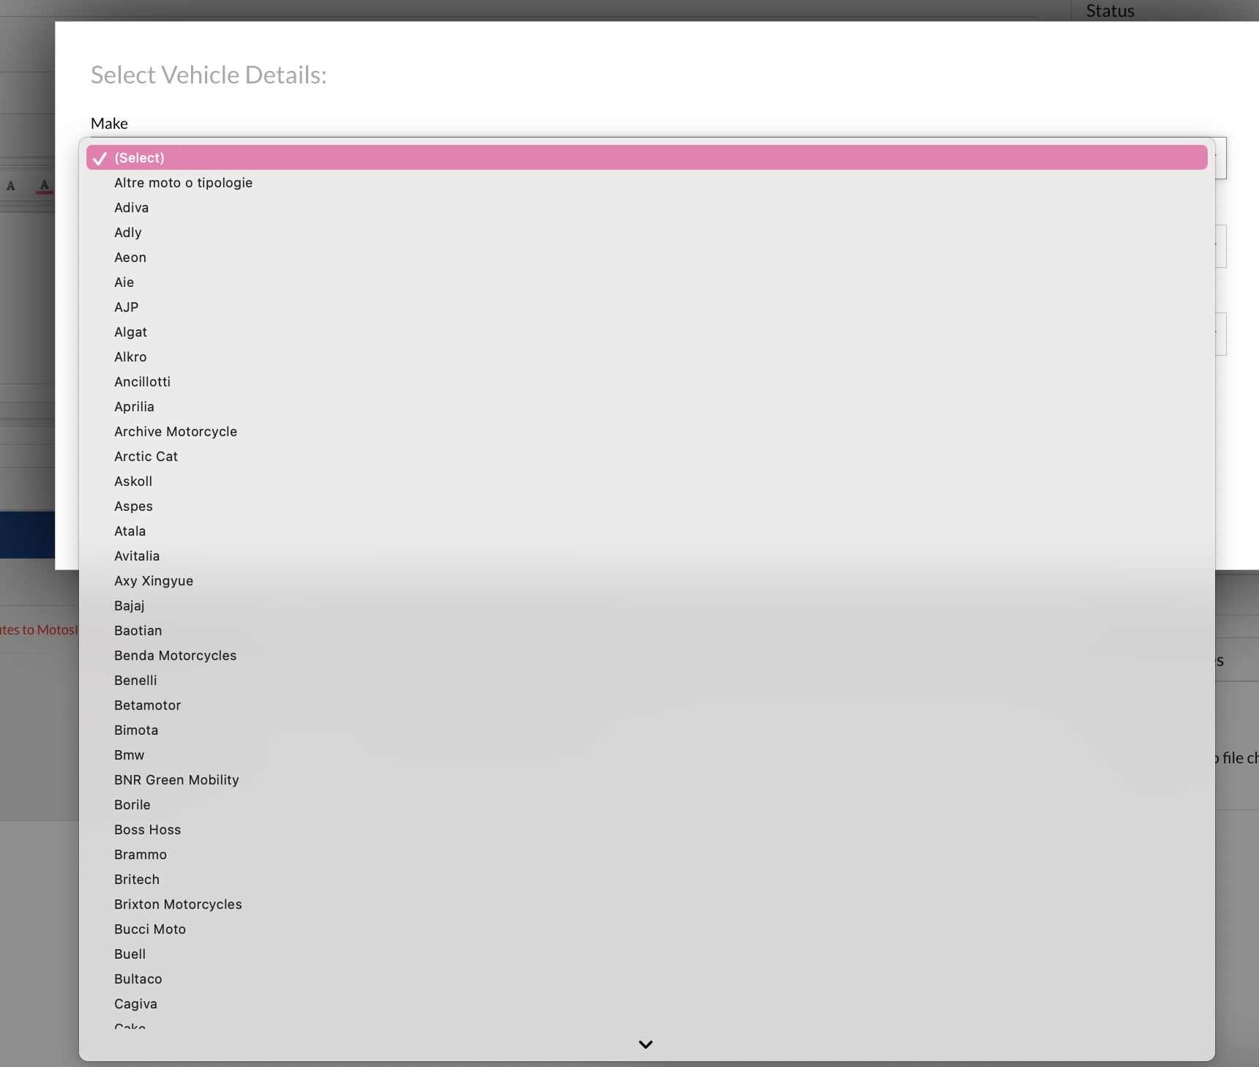
Task: Pick Buell from the make options
Action: 130,954
